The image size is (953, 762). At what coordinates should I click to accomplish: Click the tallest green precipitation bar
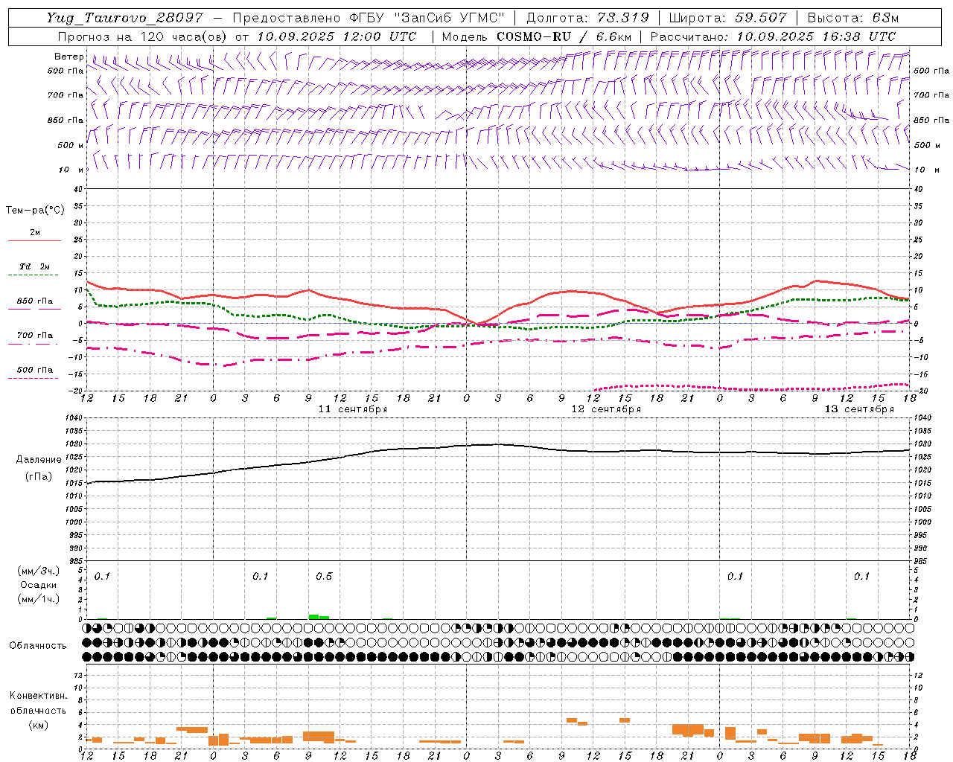[313, 616]
